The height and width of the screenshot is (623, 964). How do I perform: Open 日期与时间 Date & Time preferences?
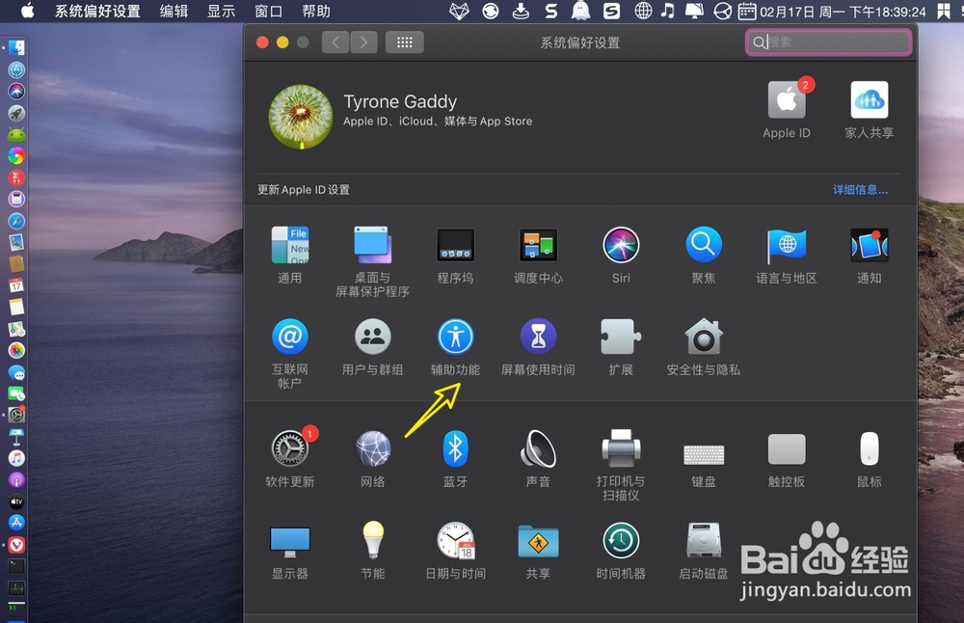[x=455, y=543]
